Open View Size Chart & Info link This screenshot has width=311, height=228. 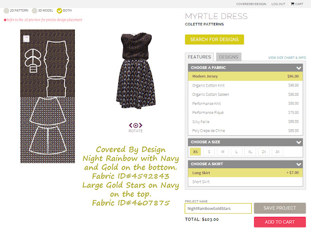[287, 57]
